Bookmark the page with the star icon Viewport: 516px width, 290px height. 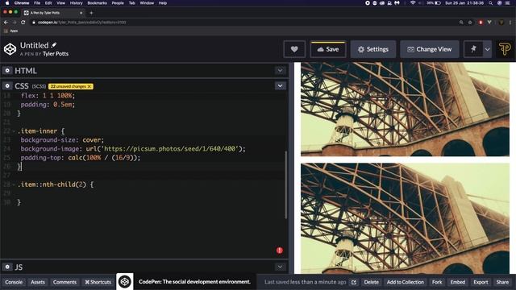(470, 23)
